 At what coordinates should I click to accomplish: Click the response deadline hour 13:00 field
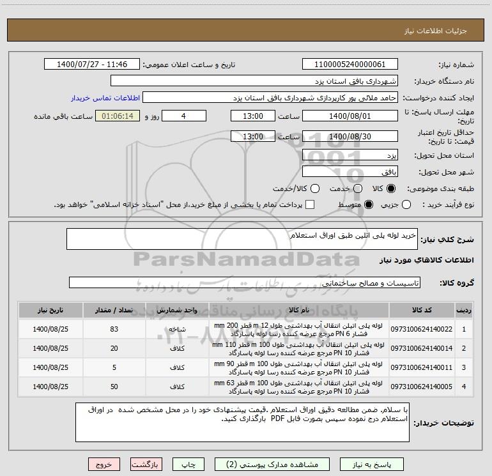coord(253,116)
